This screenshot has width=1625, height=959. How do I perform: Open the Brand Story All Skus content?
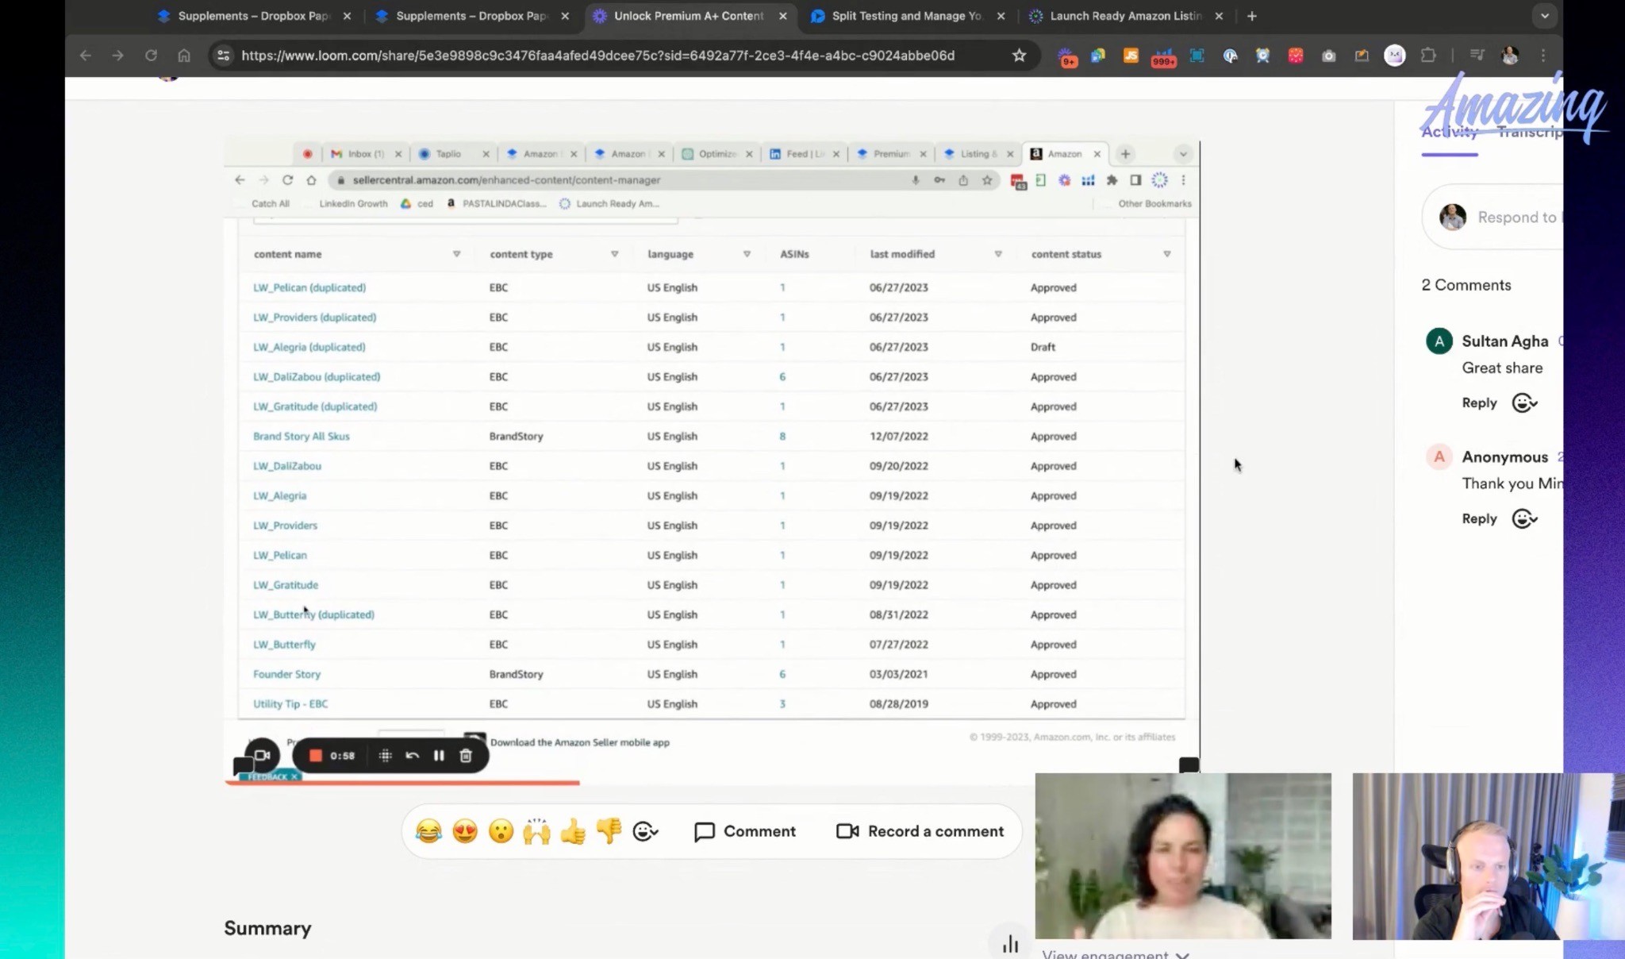click(301, 436)
